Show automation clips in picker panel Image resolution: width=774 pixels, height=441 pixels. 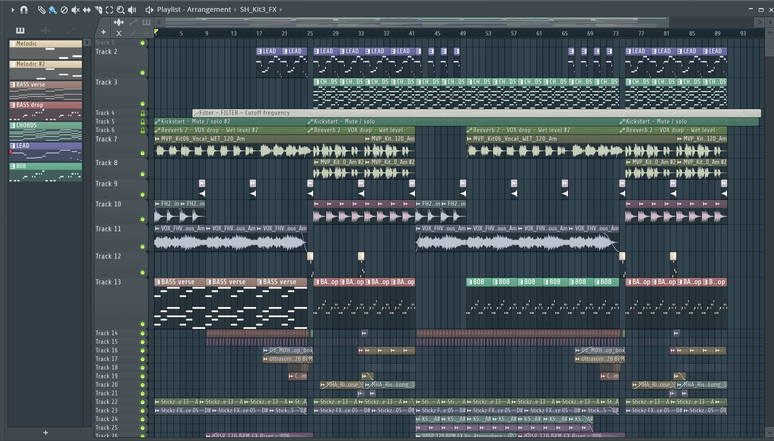71,30
